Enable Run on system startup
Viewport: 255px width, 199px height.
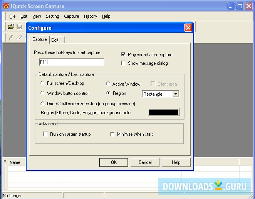click(45, 134)
